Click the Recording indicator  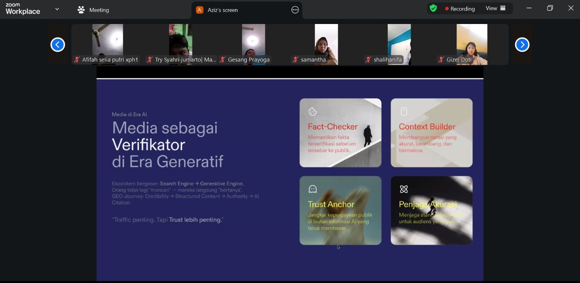(x=460, y=9)
